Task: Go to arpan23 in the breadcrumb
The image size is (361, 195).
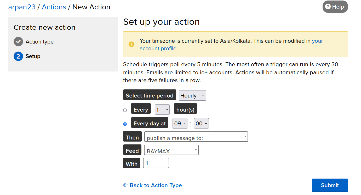Action: click(x=22, y=7)
